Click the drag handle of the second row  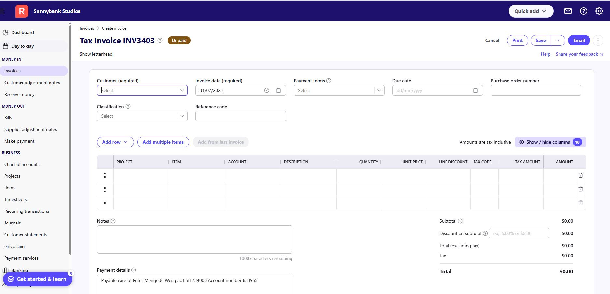tap(105, 189)
